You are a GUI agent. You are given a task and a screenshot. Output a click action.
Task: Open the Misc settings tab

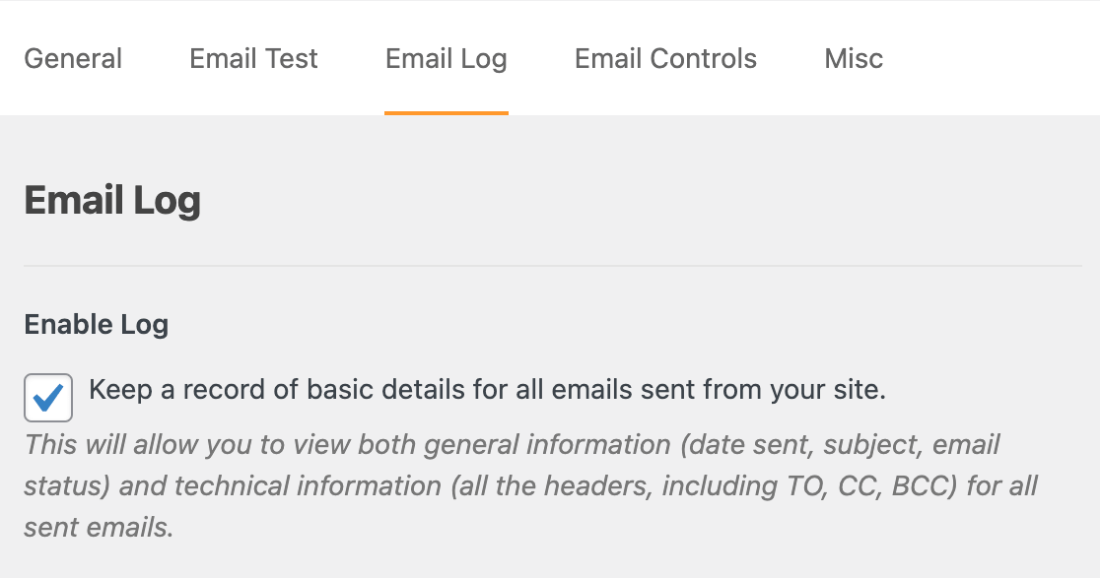coord(853,58)
